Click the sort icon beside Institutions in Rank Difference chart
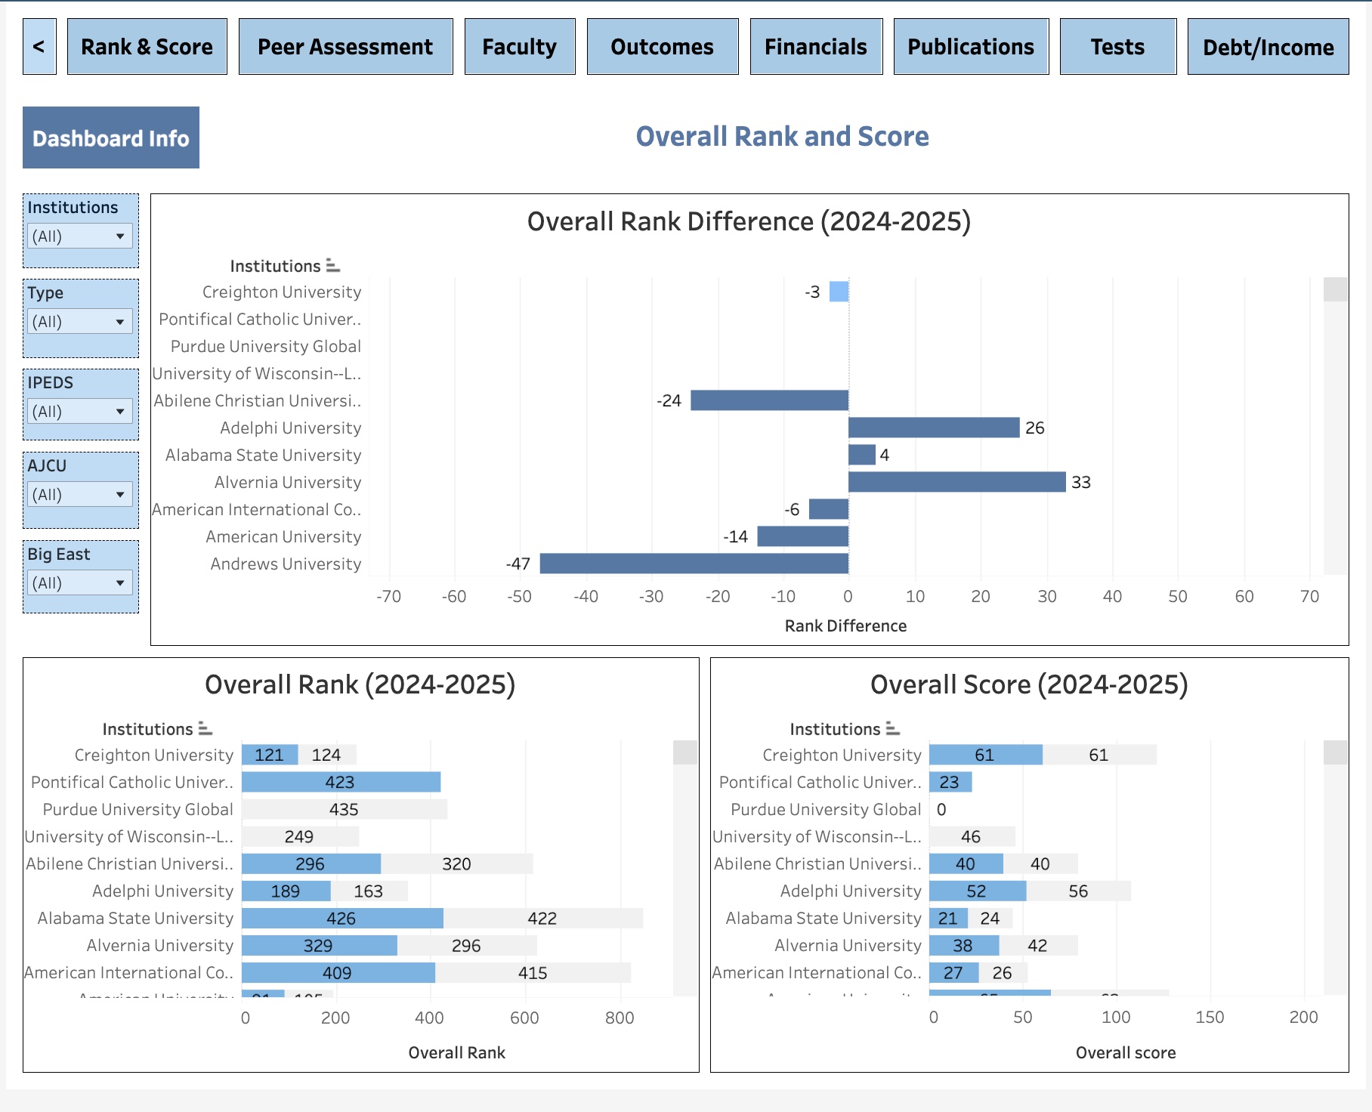Screen dimensions: 1372x1112 pyautogui.click(x=332, y=266)
